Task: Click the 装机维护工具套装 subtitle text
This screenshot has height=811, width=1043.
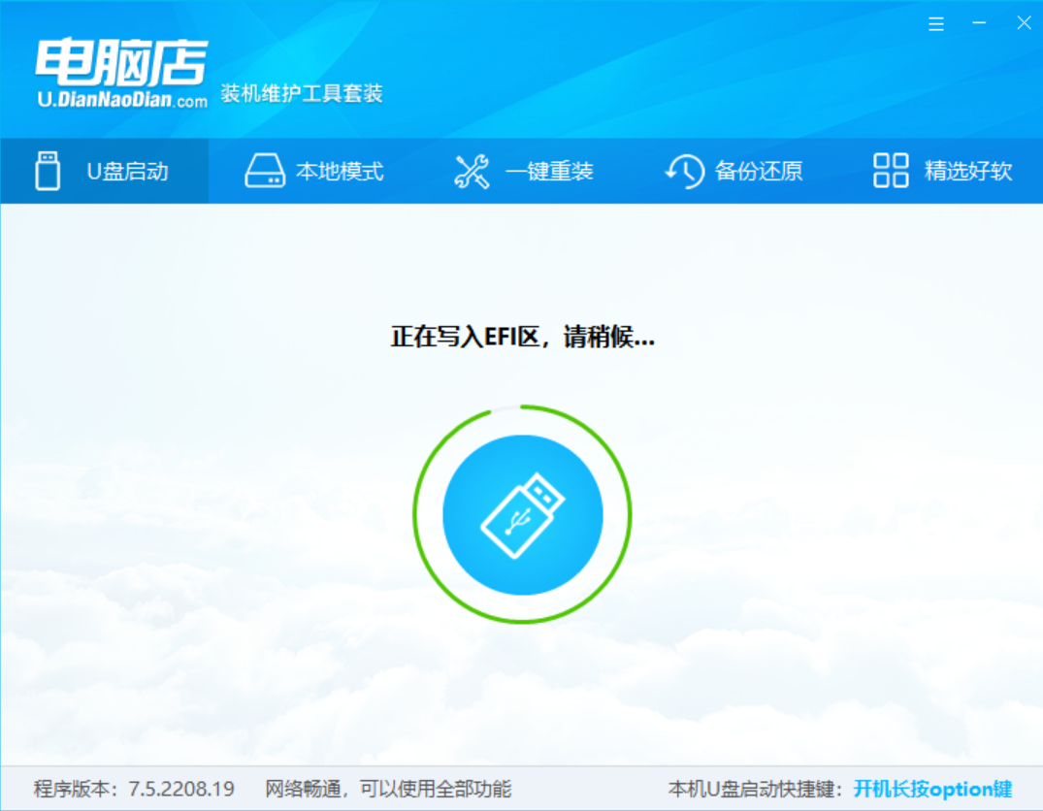Action: (302, 93)
